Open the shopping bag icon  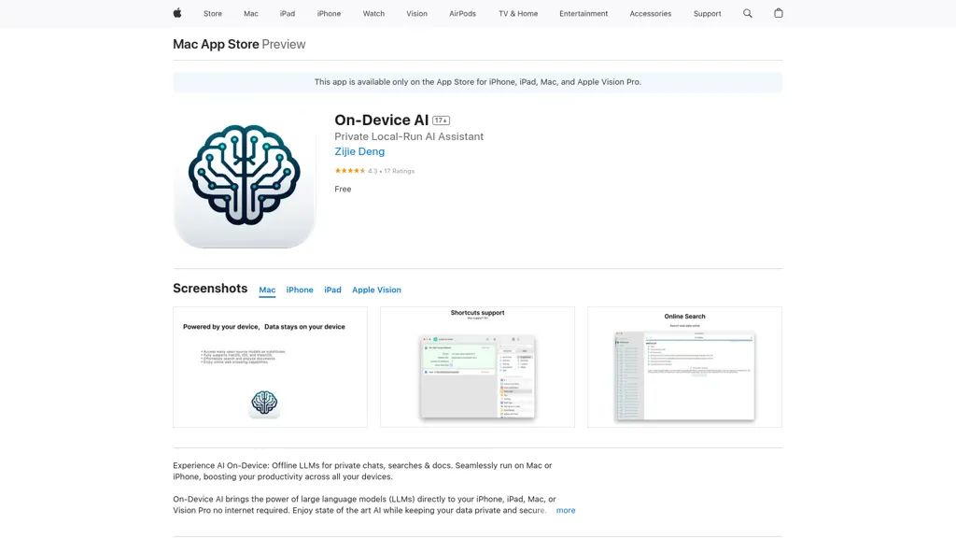click(778, 13)
